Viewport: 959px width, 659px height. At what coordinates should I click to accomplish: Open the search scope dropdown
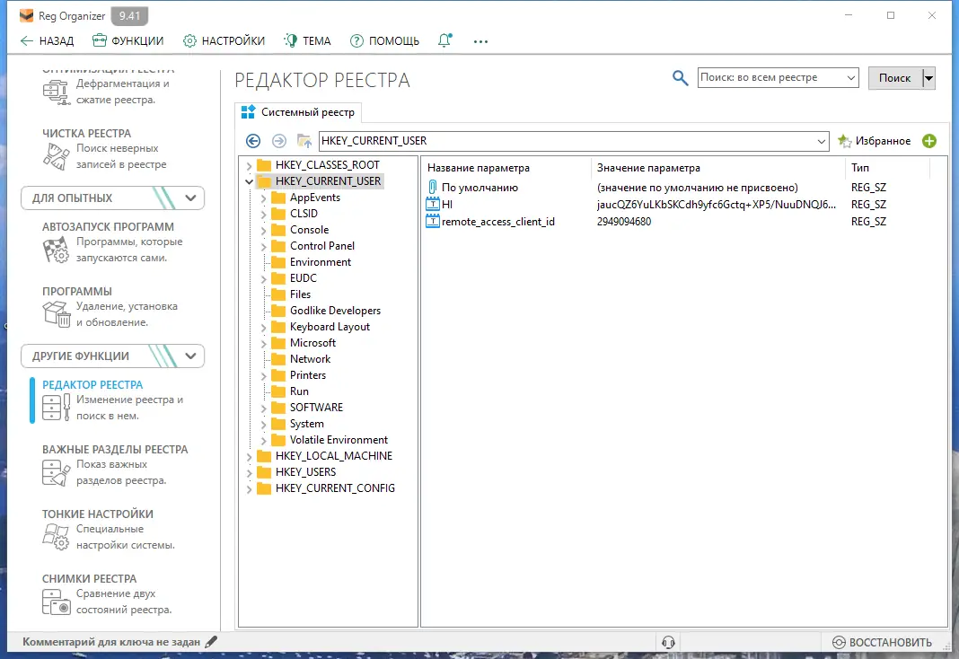pos(850,77)
